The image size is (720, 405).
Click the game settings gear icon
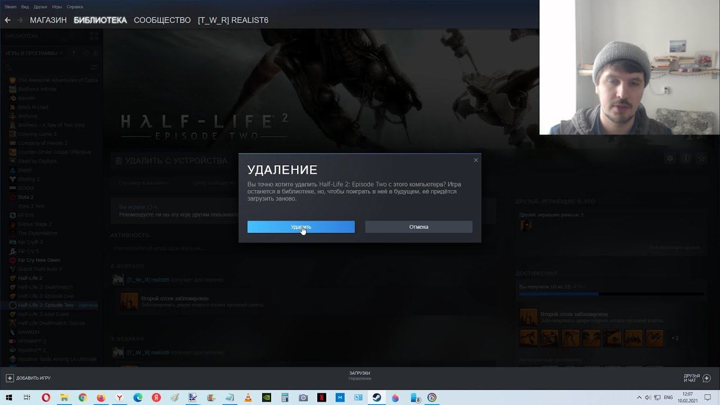670,159
